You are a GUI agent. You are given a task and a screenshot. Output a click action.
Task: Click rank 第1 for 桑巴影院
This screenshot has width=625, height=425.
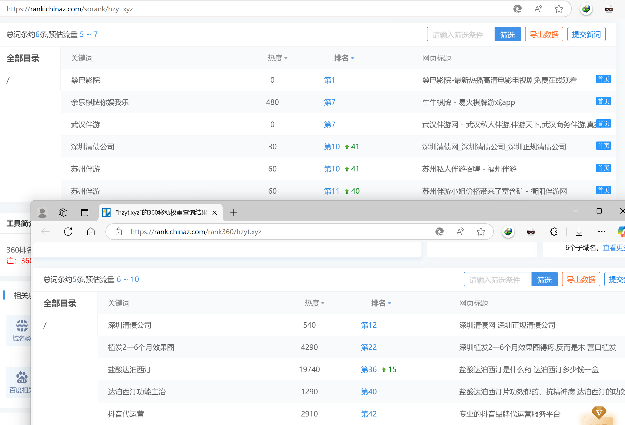pyautogui.click(x=330, y=80)
